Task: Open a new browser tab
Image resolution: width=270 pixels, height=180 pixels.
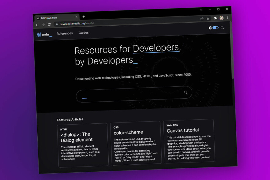Action: [84, 17]
